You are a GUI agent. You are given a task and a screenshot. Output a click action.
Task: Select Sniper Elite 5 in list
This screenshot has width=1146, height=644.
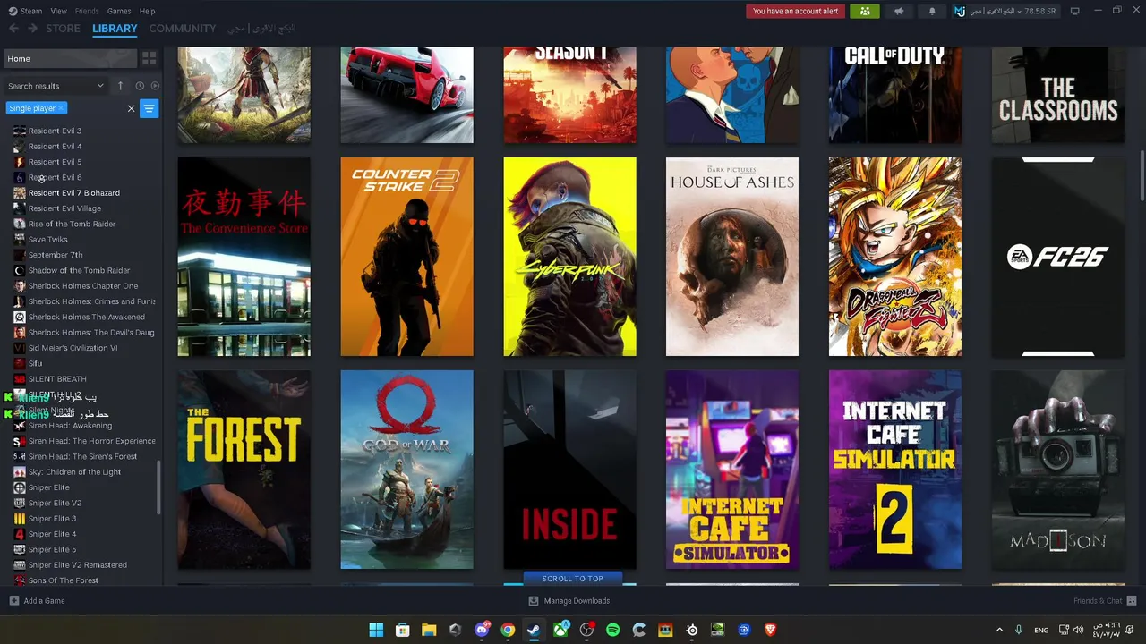(x=52, y=549)
